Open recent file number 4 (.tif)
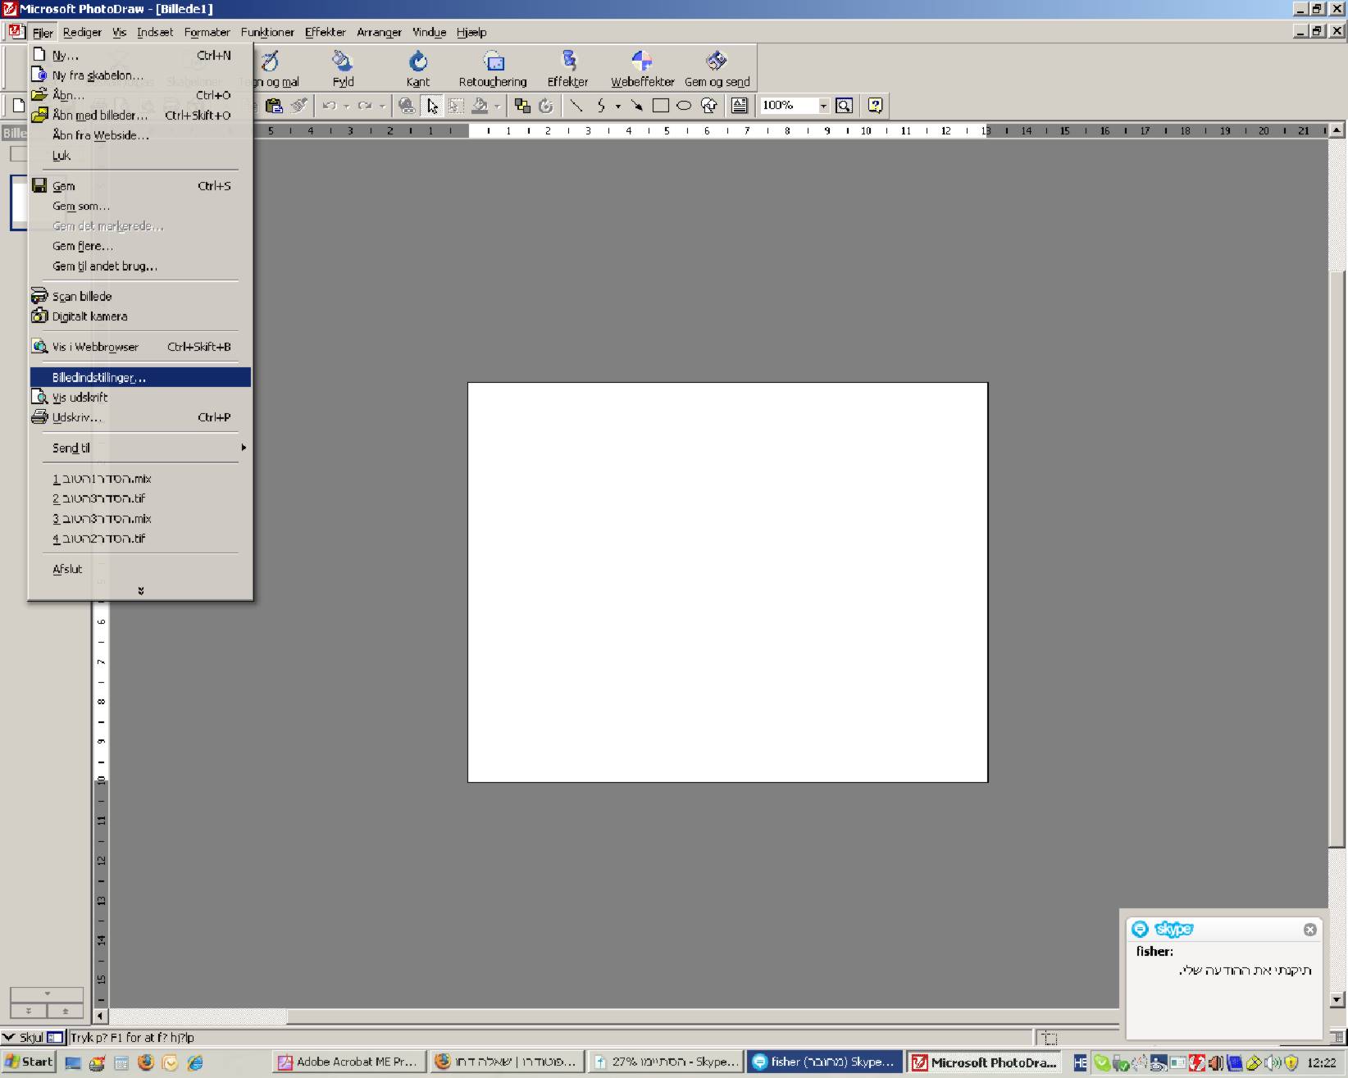 click(140, 539)
